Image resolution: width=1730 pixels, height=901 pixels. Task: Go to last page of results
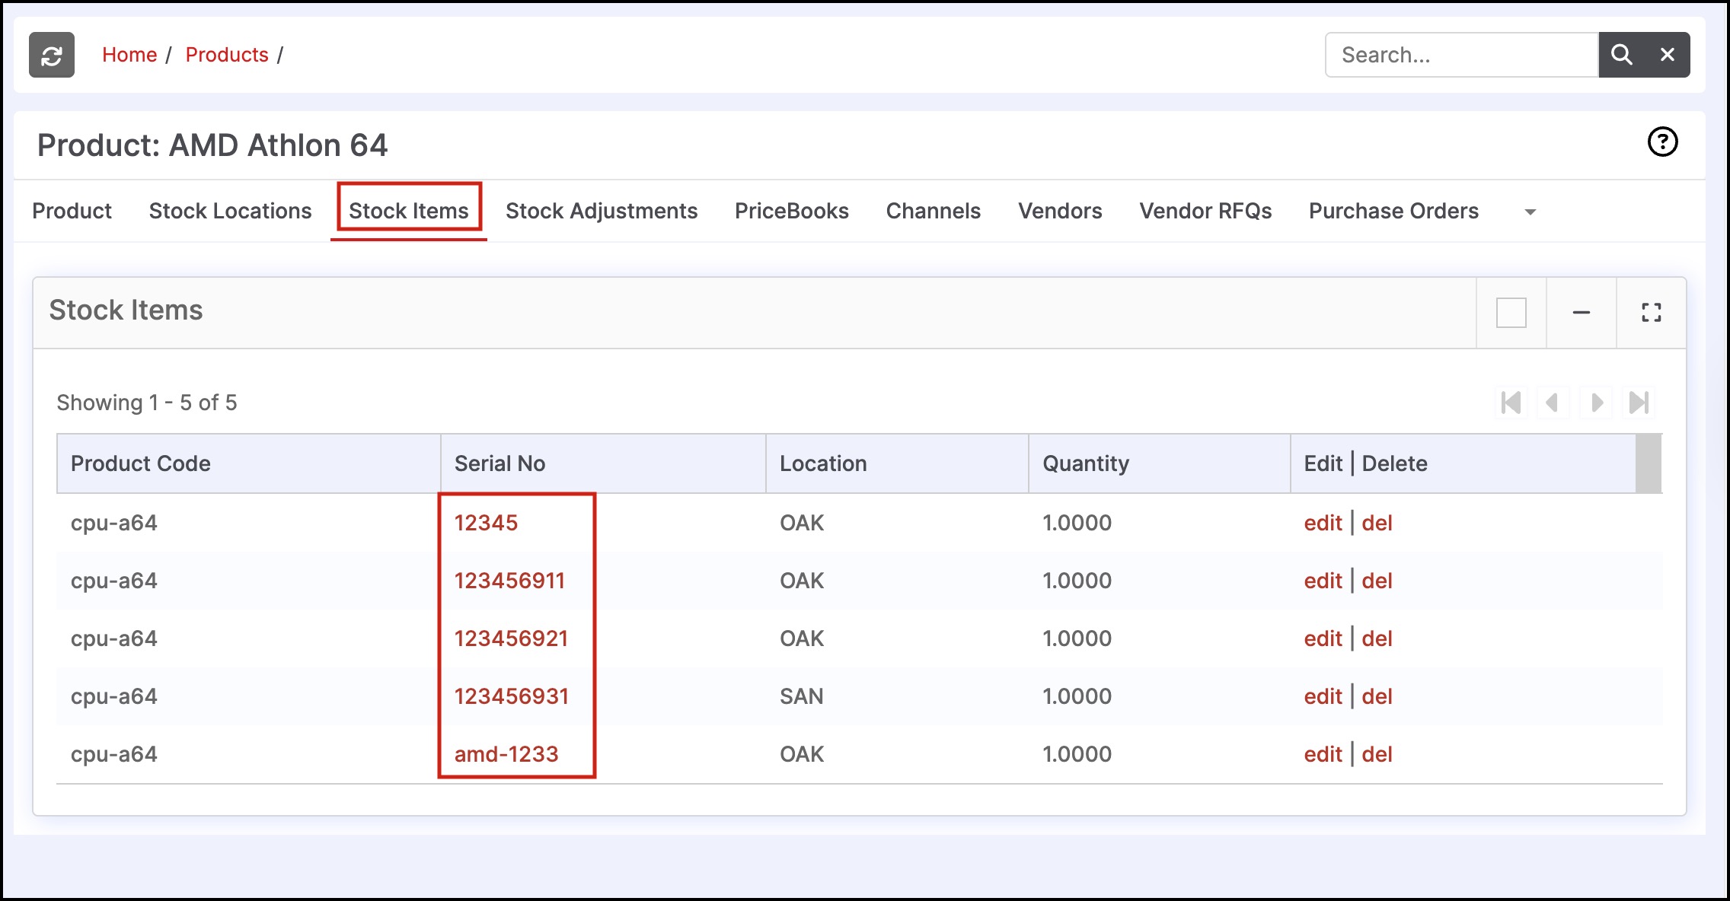coord(1639,403)
